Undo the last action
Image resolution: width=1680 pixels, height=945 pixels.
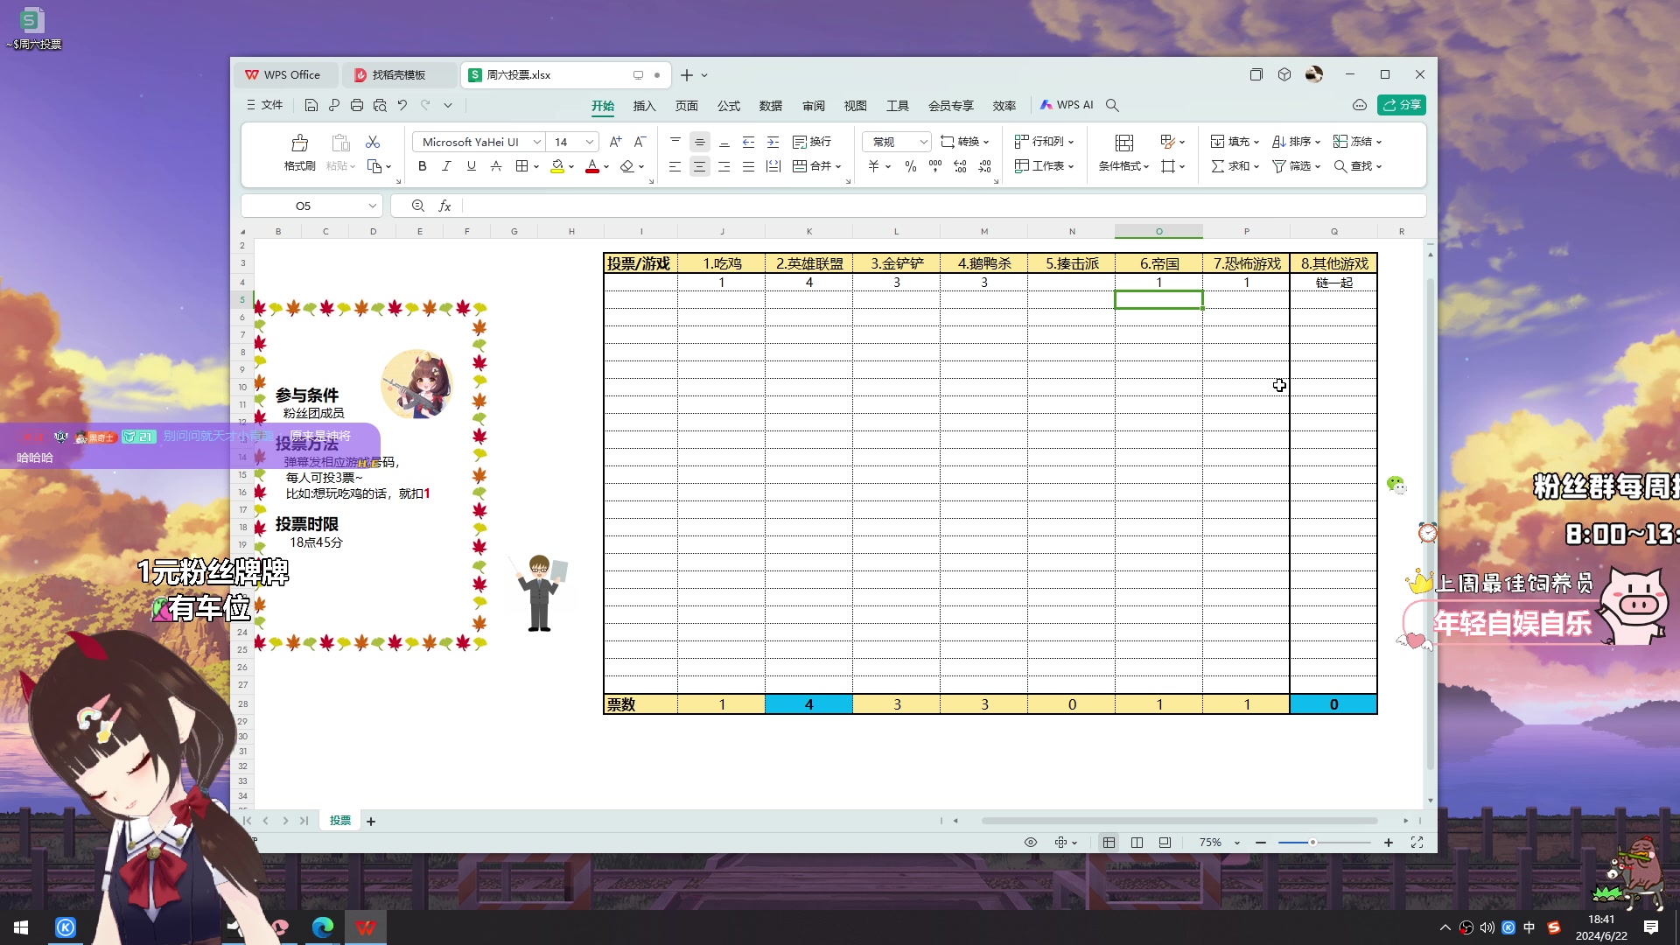[402, 105]
